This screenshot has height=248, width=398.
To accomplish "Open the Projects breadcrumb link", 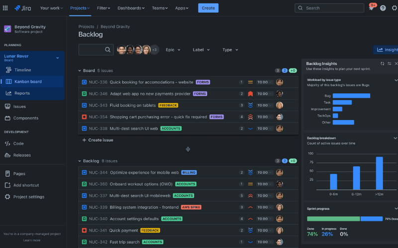I will pos(86,27).
